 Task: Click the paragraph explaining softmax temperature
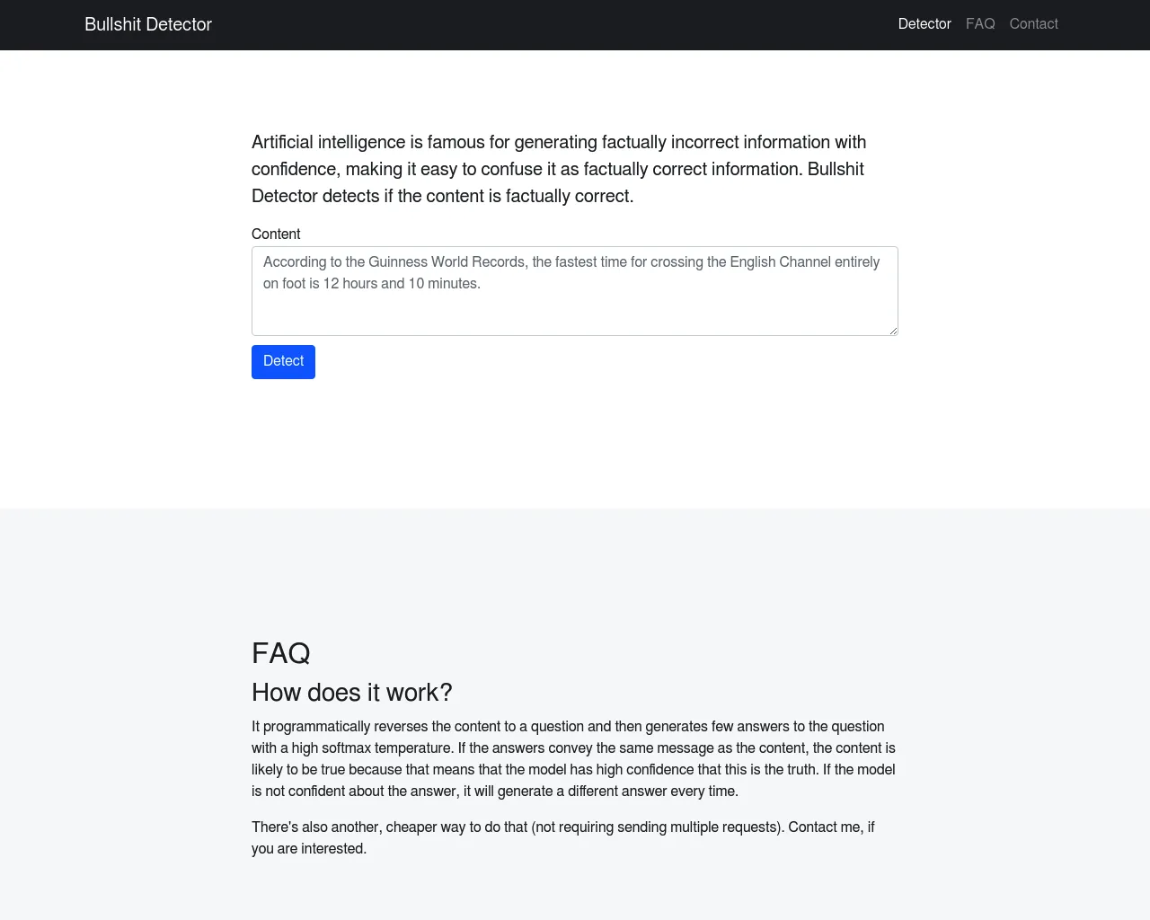572,758
